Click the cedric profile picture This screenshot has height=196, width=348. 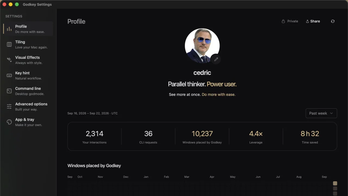coord(202,46)
